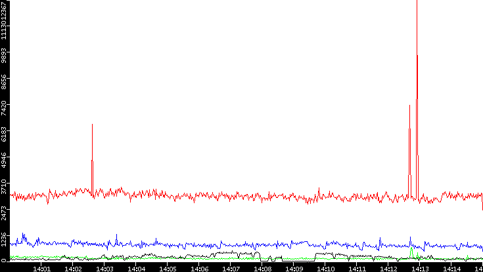This screenshot has width=483, height=272.
Task: Click the 14:04 time axis label
Action: point(136,269)
